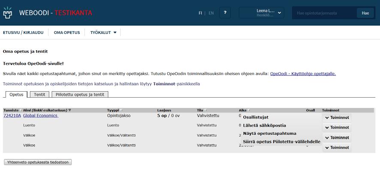
Task: Open OpeOodi - Käyttöohje opettajalle link
Action: click(x=303, y=74)
